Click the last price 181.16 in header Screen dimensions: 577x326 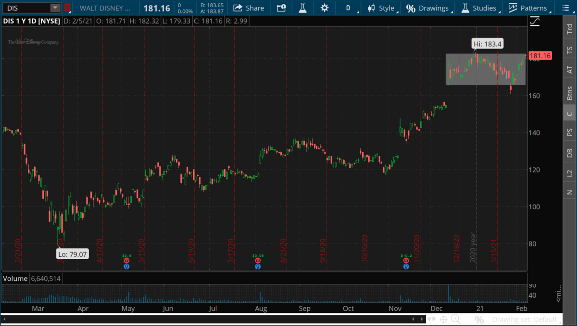[157, 8]
